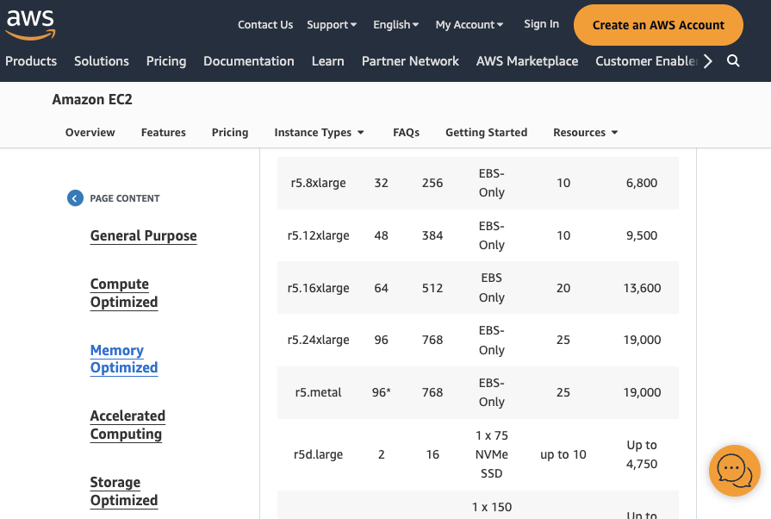This screenshot has width=771, height=519.
Task: Expand the Support dropdown
Action: point(332,25)
